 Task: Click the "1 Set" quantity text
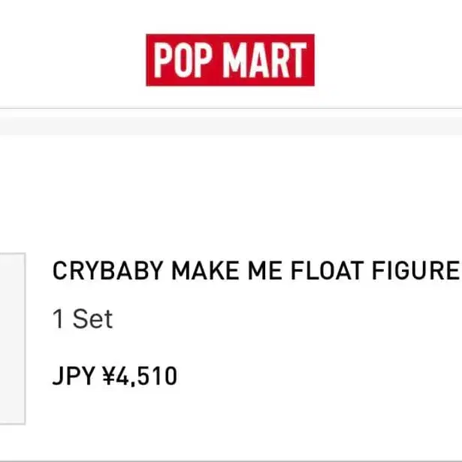tap(83, 319)
